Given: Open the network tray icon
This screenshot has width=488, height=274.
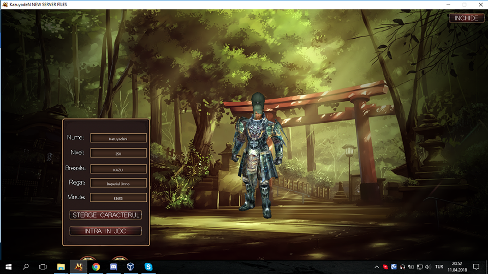Looking at the screenshot, I should pyautogui.click(x=420, y=267).
